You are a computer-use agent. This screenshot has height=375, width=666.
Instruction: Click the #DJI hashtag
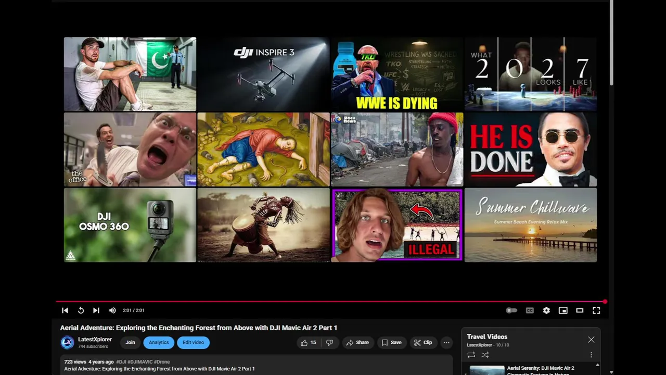pos(121,361)
